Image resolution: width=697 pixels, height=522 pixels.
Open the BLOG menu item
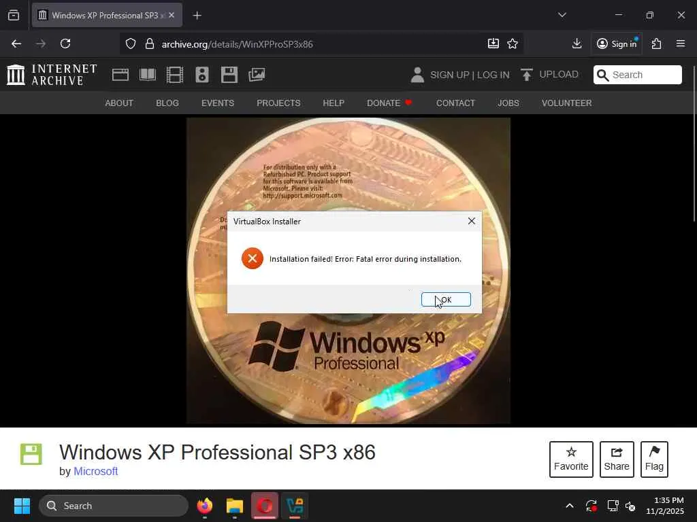(167, 103)
